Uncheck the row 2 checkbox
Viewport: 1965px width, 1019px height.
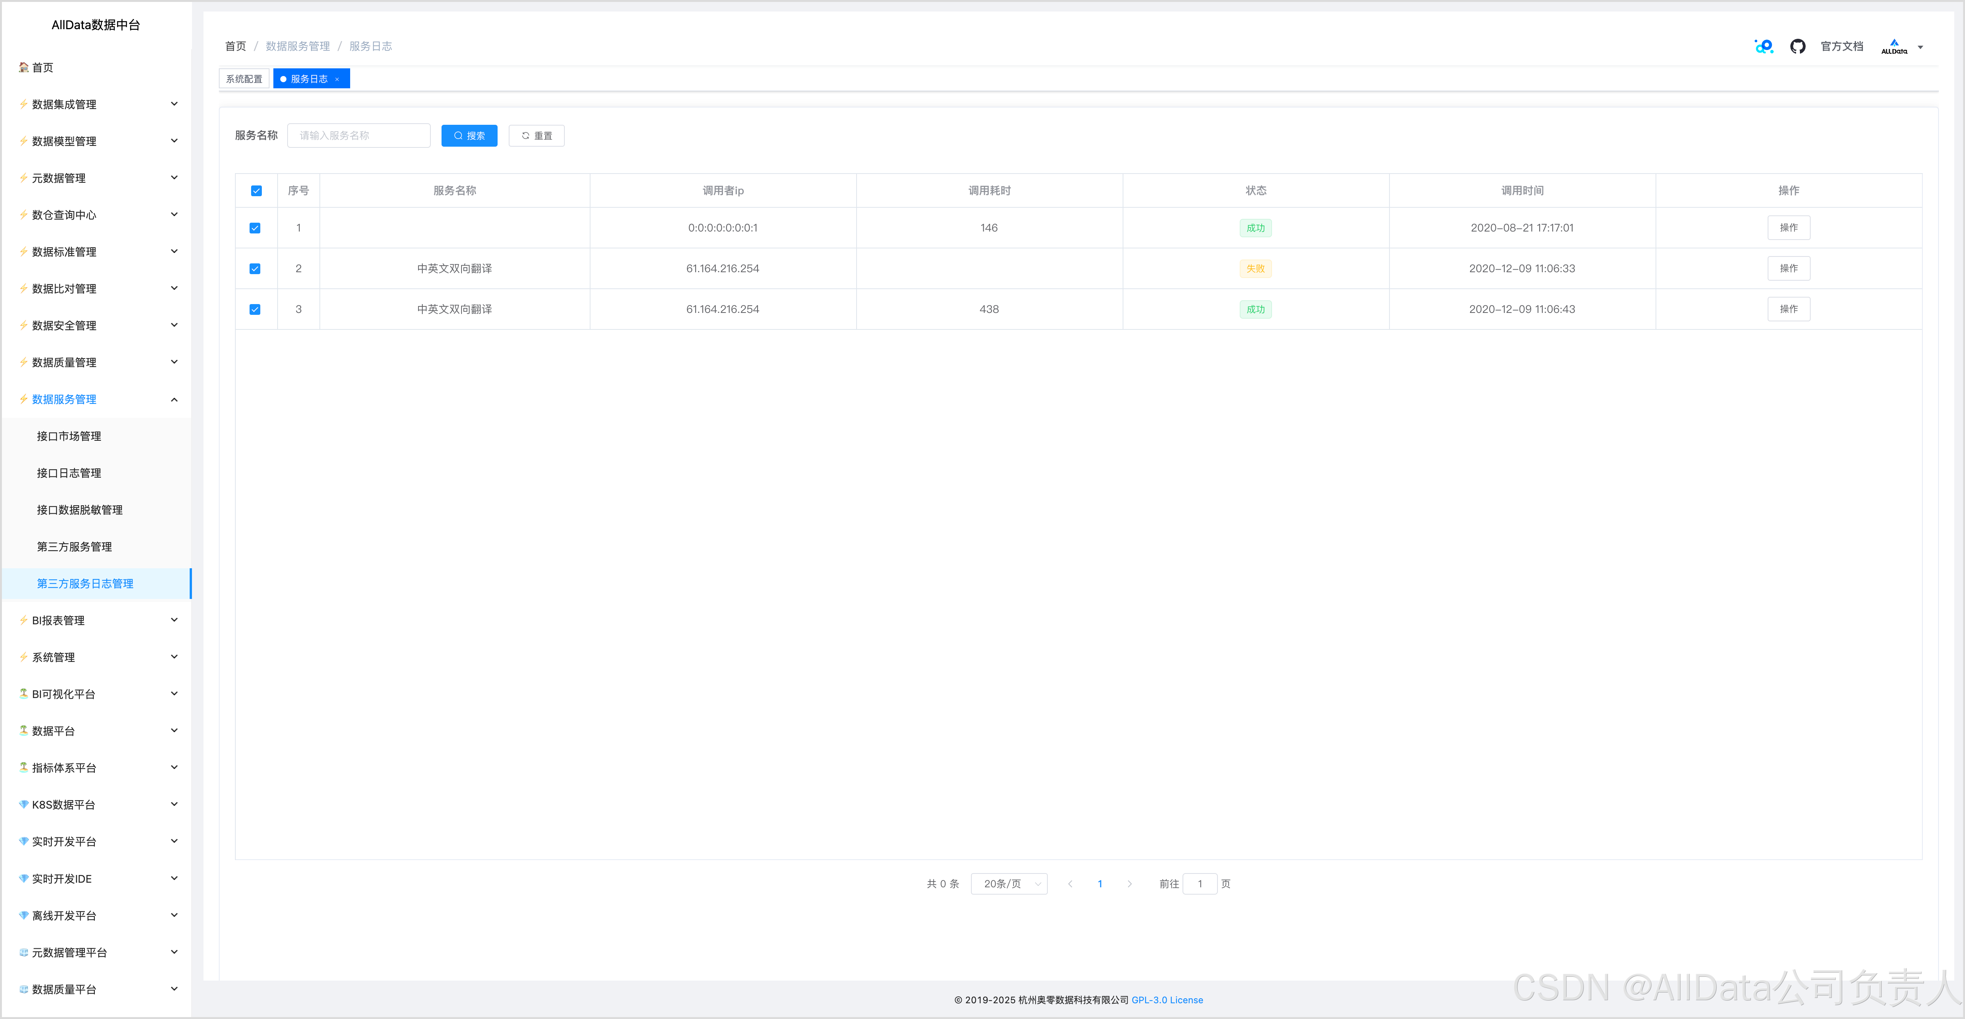[x=255, y=268]
